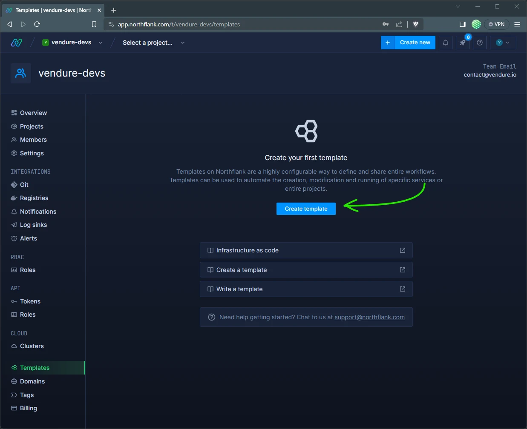Open Notifications integration settings
Screen dimensions: 527x429
38,212
